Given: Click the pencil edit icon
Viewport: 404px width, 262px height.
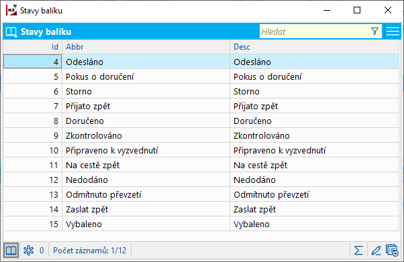Looking at the screenshot, I should point(376,250).
